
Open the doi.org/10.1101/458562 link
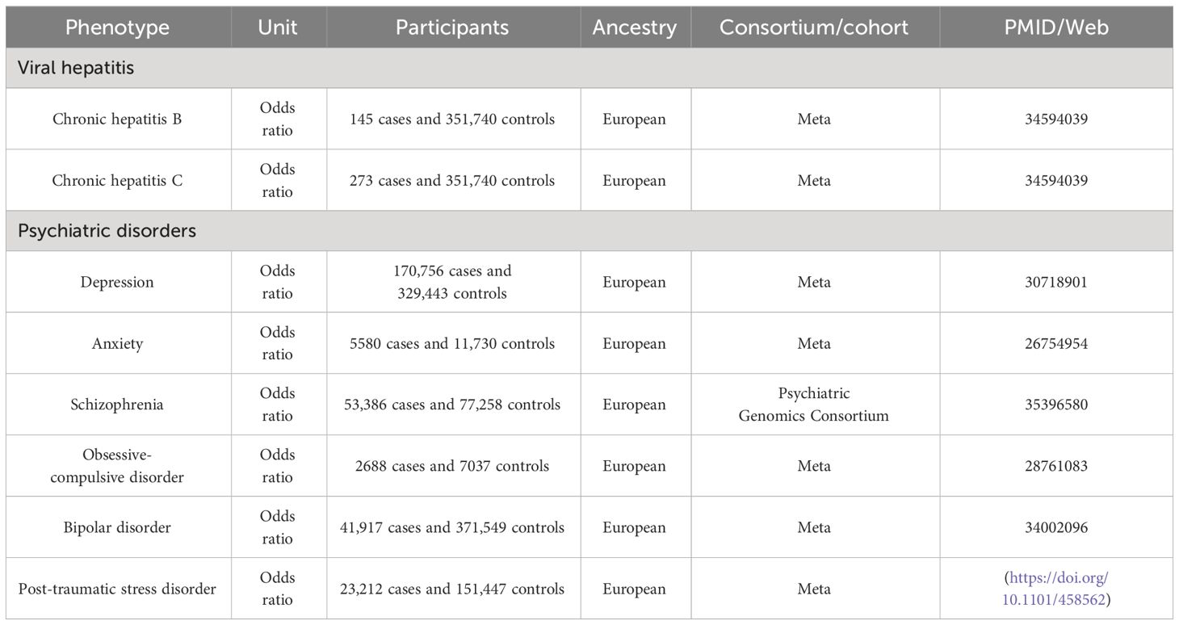coord(1057,589)
